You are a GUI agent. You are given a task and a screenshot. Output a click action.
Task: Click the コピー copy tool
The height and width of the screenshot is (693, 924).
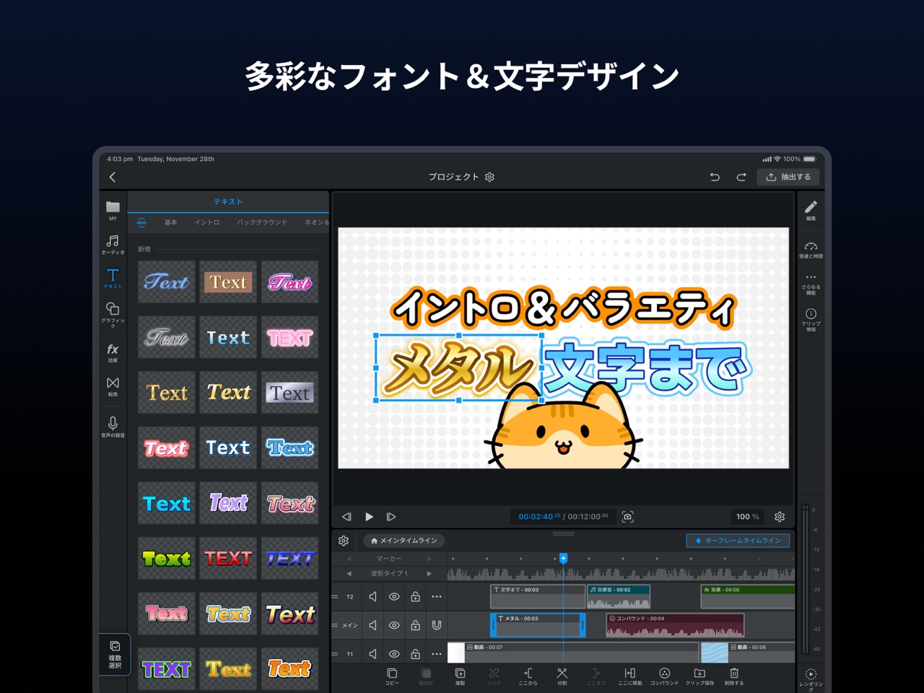[x=392, y=676]
